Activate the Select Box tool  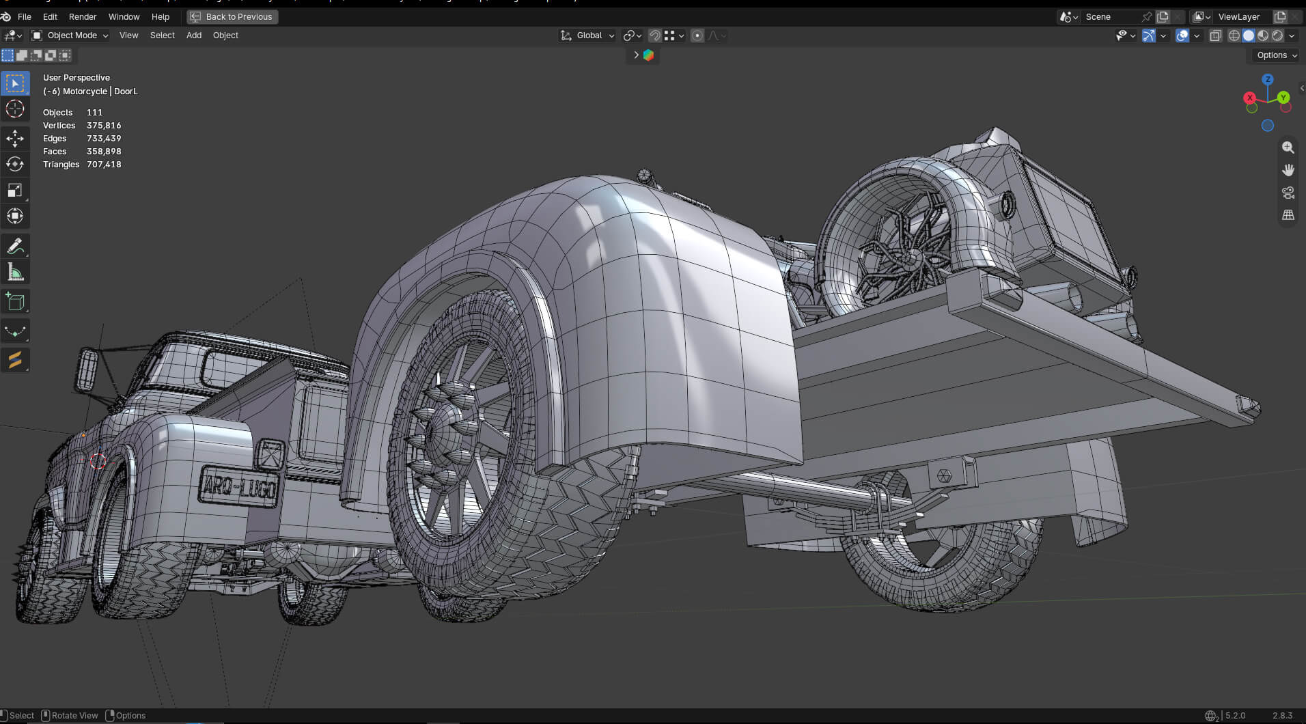(15, 83)
